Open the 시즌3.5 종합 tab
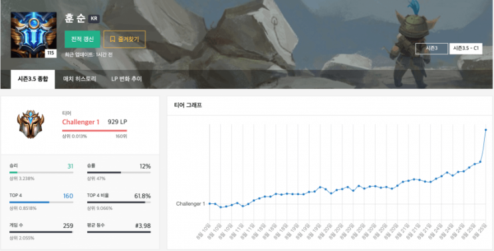The image size is (494, 251). tap(33, 79)
